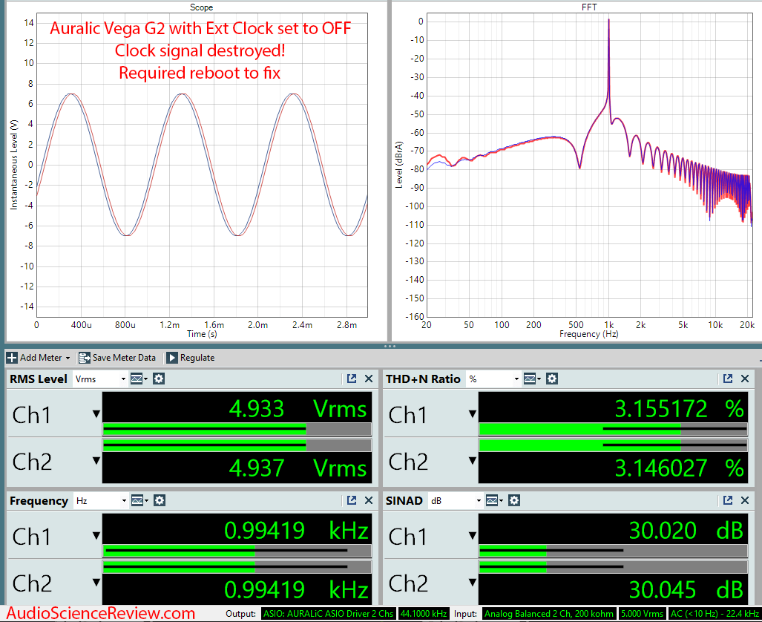Open RMS Level graph view icon
The width and height of the screenshot is (762, 622).
tap(139, 379)
